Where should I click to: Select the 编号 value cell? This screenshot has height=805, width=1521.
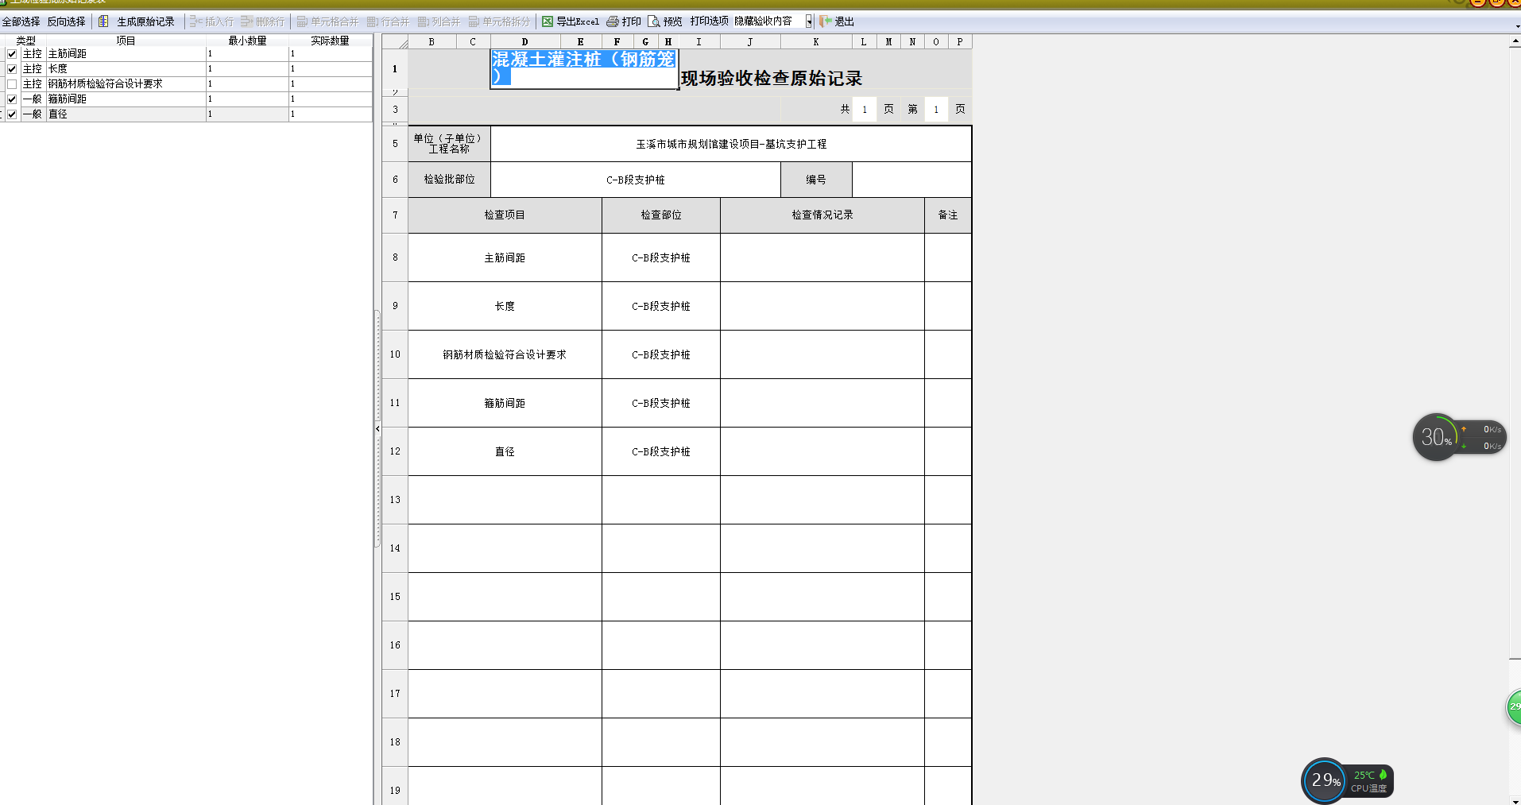click(911, 180)
